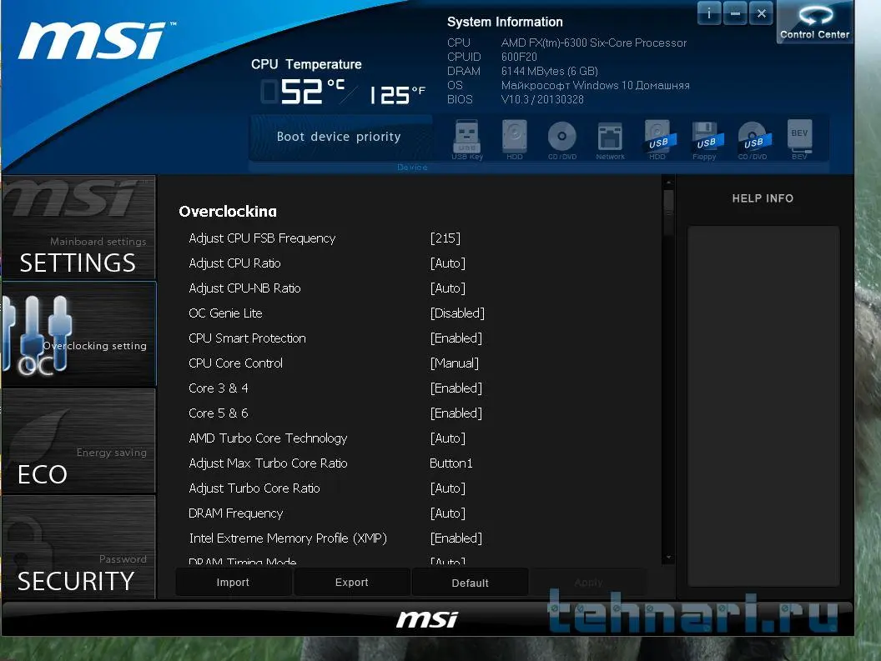Viewport: 881px width, 661px height.
Task: Select the USB Floppy boot device icon
Action: (x=705, y=140)
